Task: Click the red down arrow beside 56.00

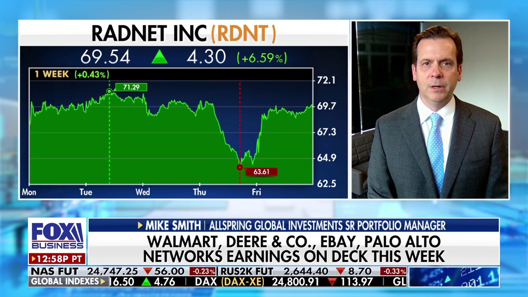Action: [x=148, y=271]
